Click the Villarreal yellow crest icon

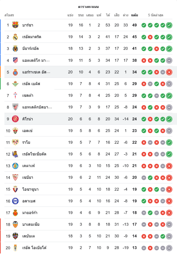(15, 49)
